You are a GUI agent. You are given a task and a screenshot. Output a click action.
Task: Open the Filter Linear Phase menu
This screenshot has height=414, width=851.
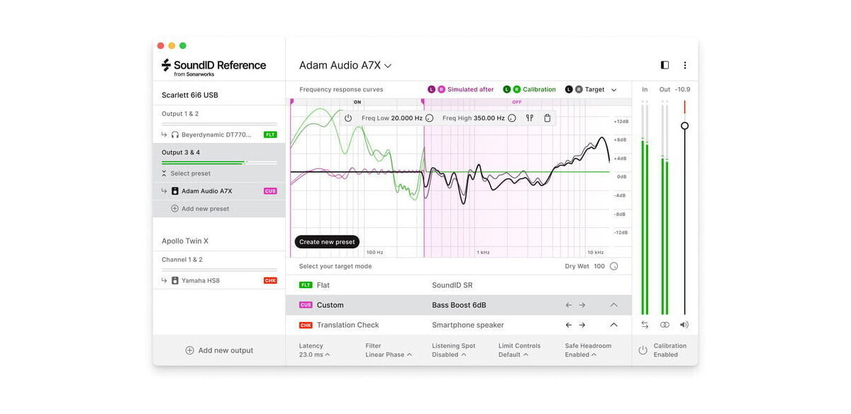389,350
